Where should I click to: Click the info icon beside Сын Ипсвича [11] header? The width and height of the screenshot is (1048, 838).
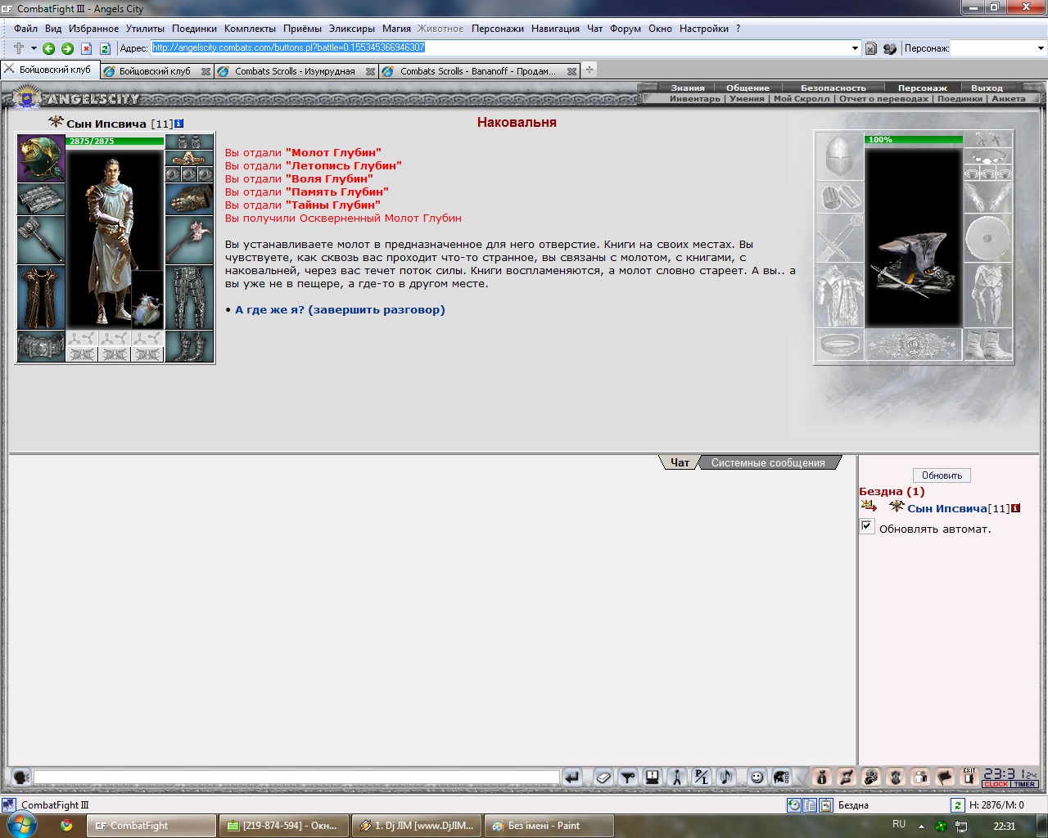click(178, 124)
